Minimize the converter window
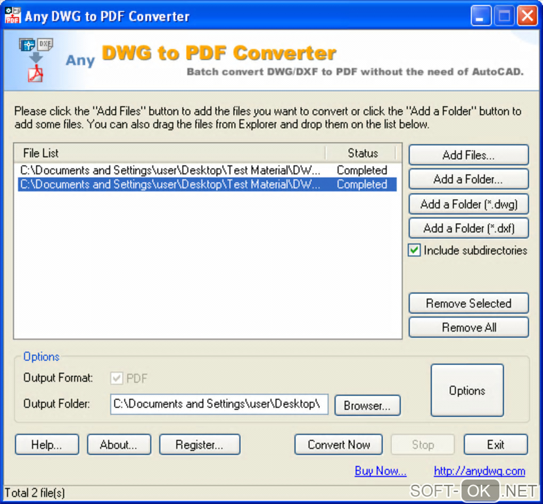The height and width of the screenshot is (504, 543). point(481,16)
